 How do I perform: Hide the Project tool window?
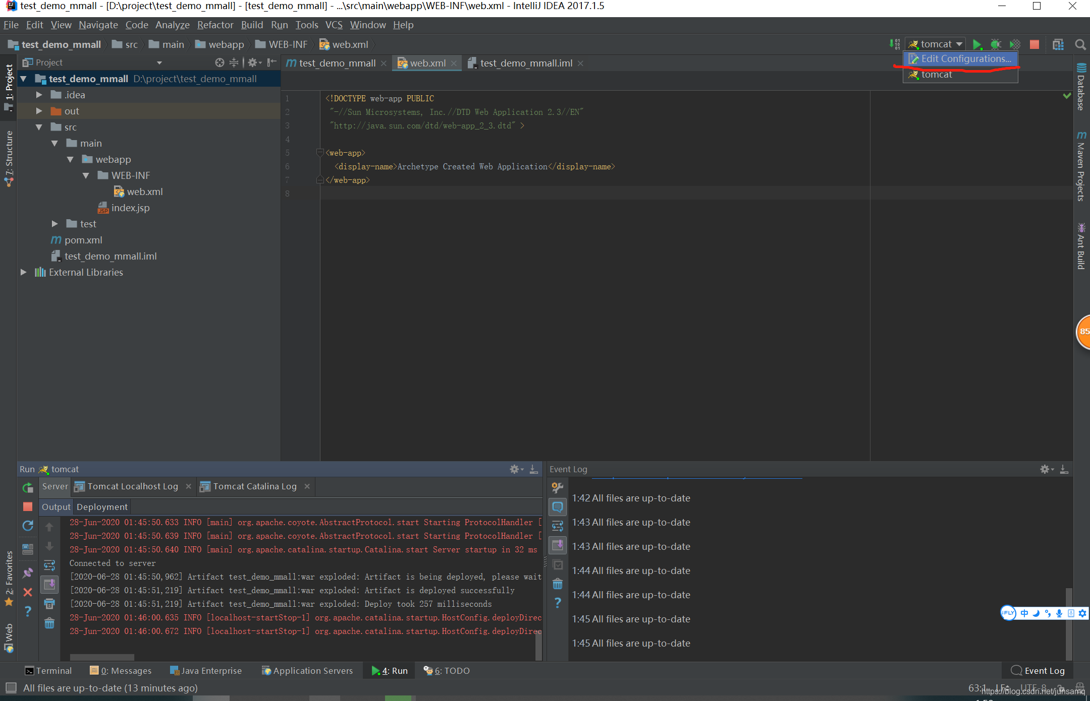pyautogui.click(x=272, y=62)
